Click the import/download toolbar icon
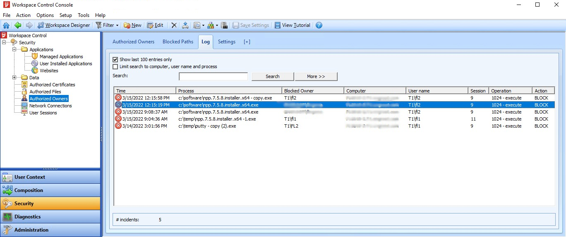The width and height of the screenshot is (566, 237). tap(185, 25)
